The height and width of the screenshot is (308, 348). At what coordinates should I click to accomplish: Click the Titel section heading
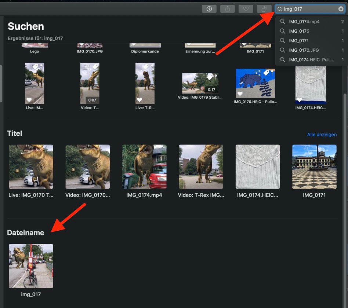pyautogui.click(x=15, y=133)
